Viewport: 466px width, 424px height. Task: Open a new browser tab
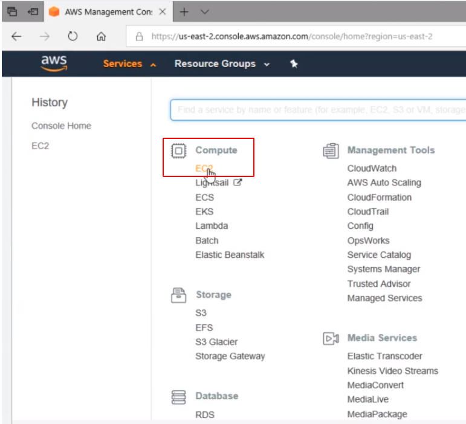184,12
